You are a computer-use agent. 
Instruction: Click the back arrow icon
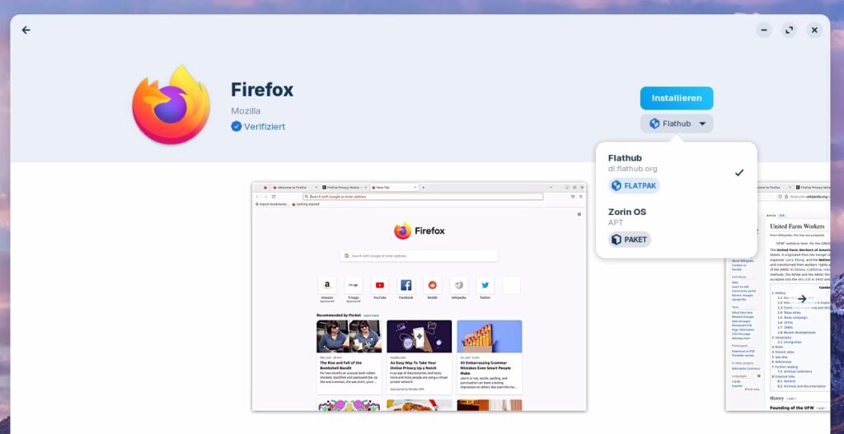[26, 30]
